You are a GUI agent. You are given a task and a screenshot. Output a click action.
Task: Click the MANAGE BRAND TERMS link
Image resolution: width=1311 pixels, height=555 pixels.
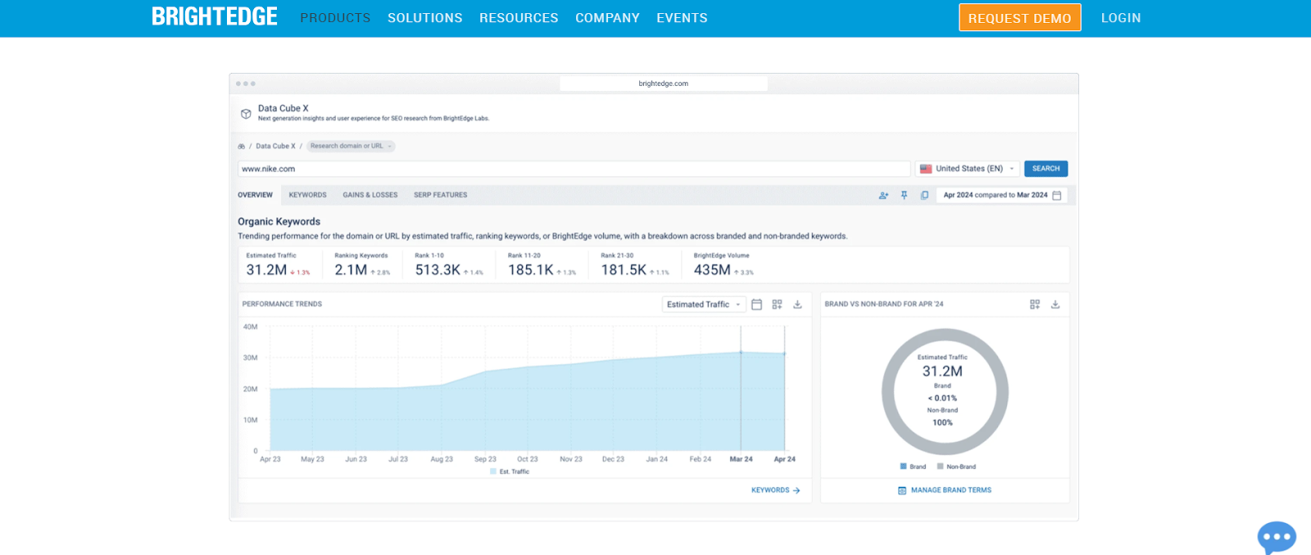(951, 490)
